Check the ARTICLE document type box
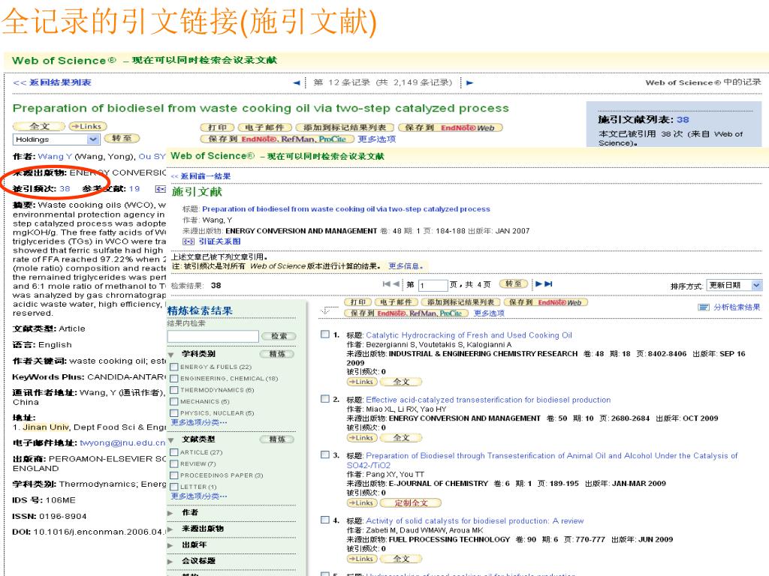 173,452
